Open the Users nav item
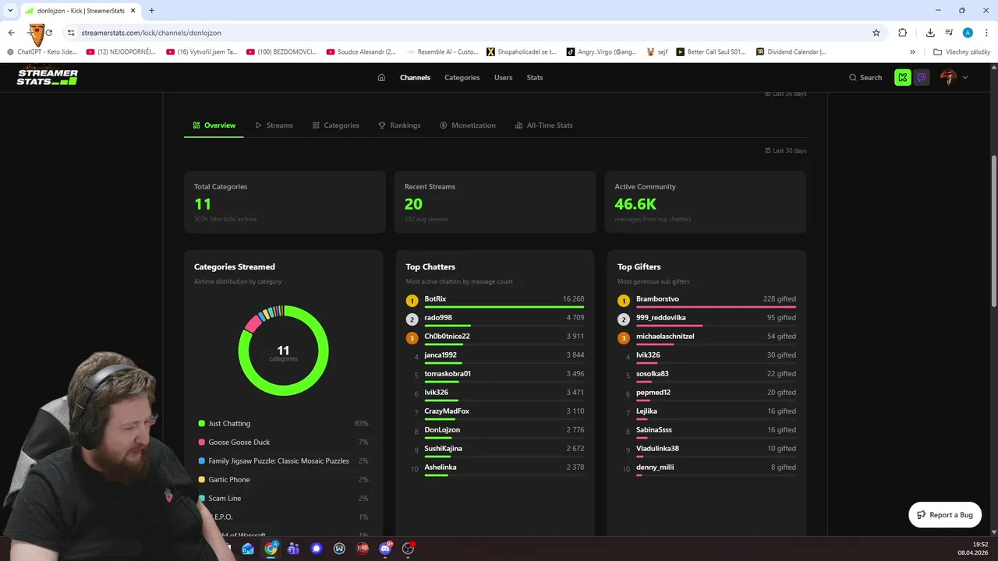Image resolution: width=998 pixels, height=561 pixels. pyautogui.click(x=503, y=77)
